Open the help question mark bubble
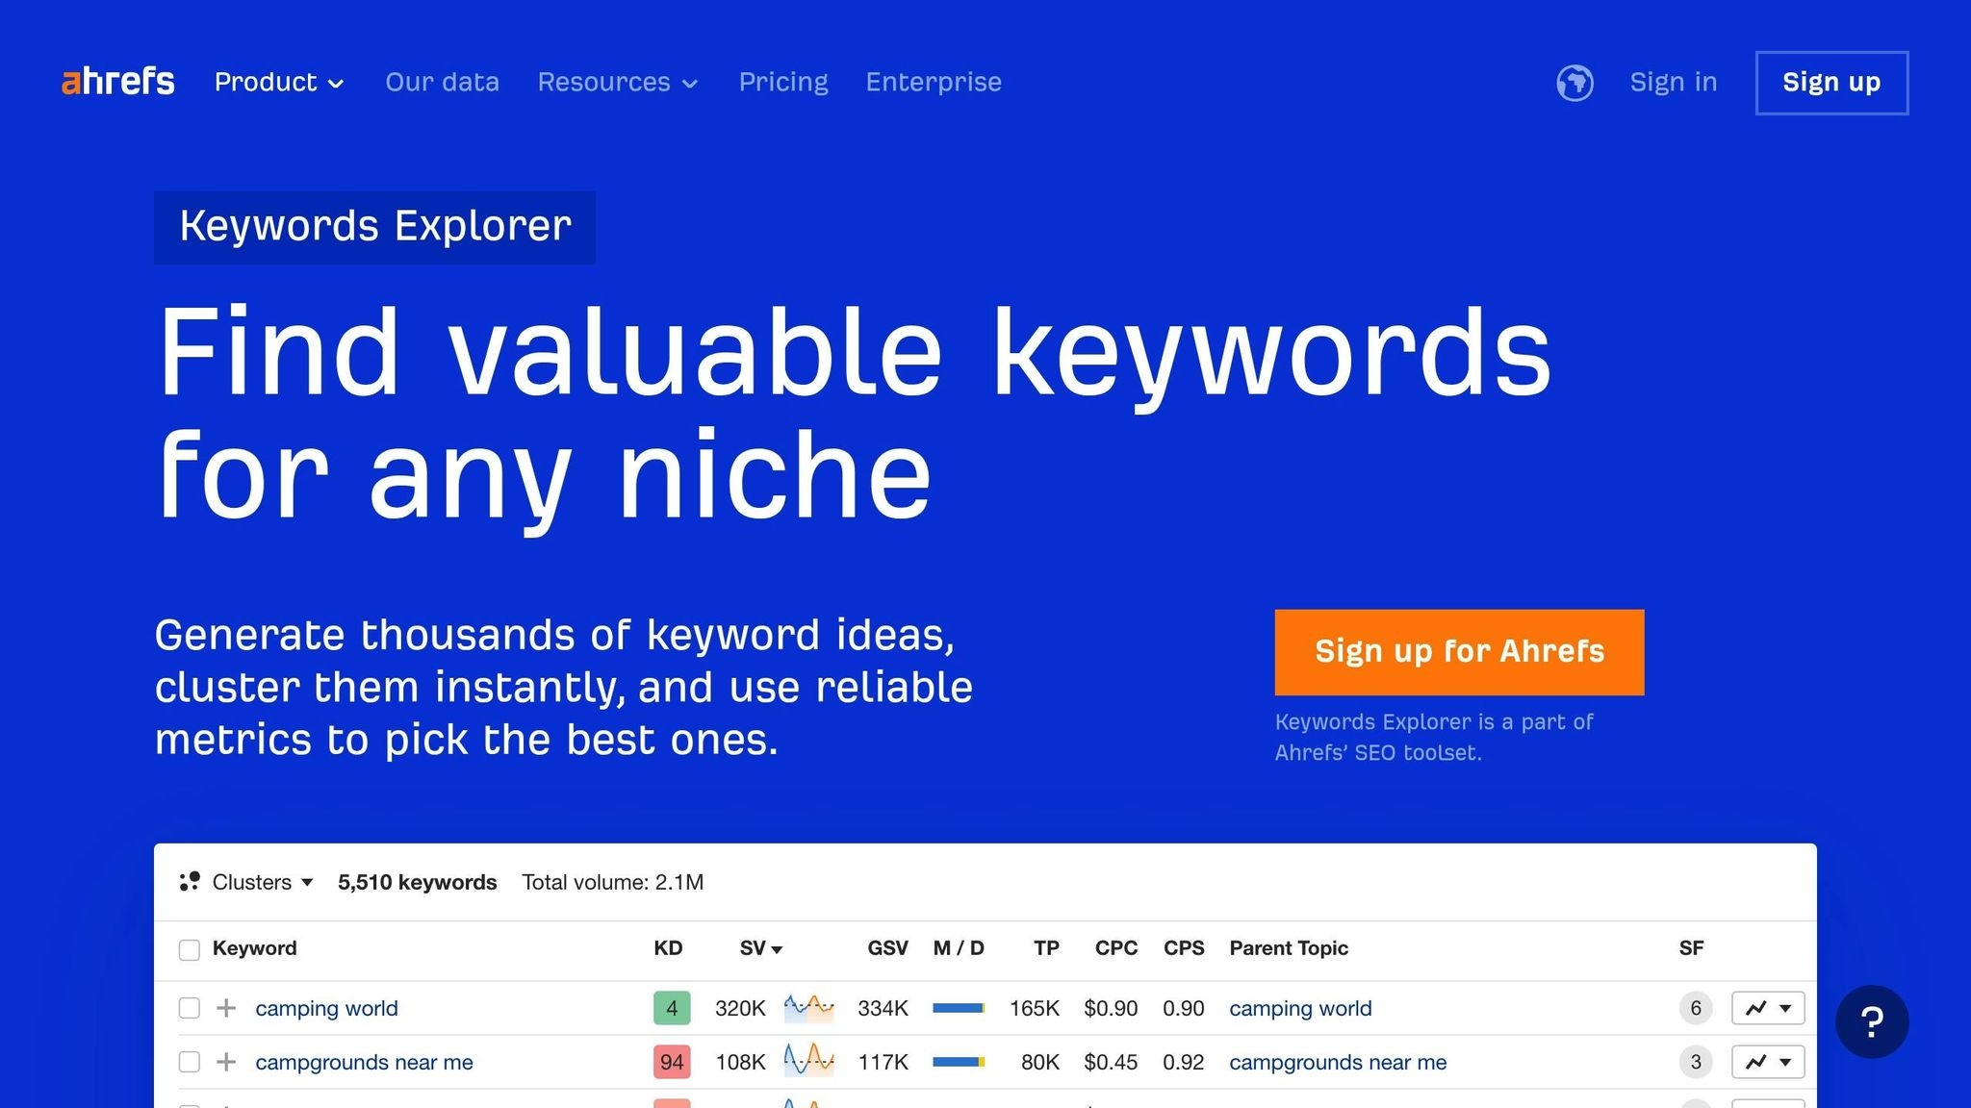The height and width of the screenshot is (1108, 1971). point(1872,1021)
